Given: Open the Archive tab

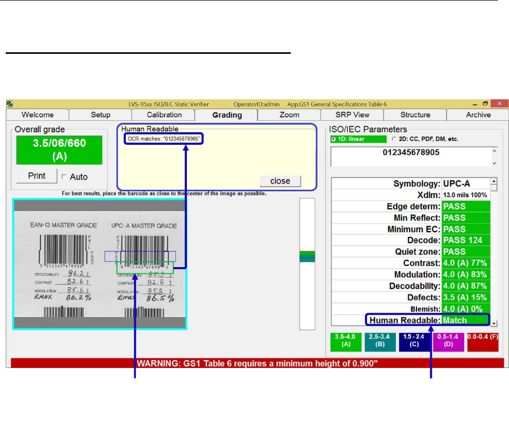Looking at the screenshot, I should coord(478,114).
